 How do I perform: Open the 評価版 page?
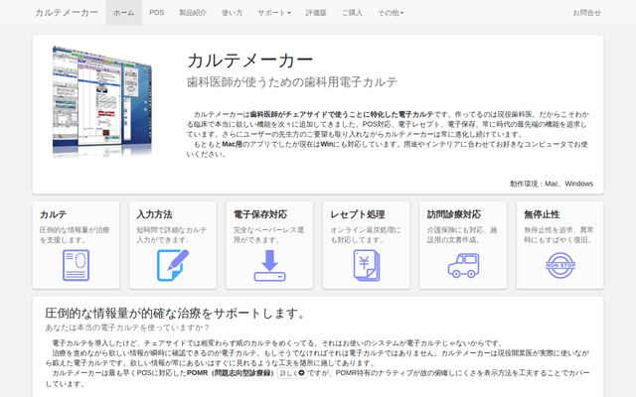point(316,13)
